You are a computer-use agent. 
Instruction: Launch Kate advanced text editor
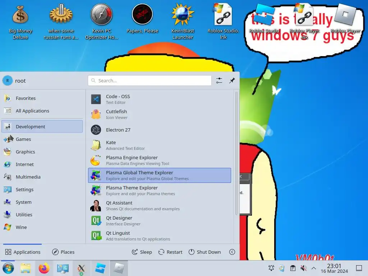tap(160, 145)
